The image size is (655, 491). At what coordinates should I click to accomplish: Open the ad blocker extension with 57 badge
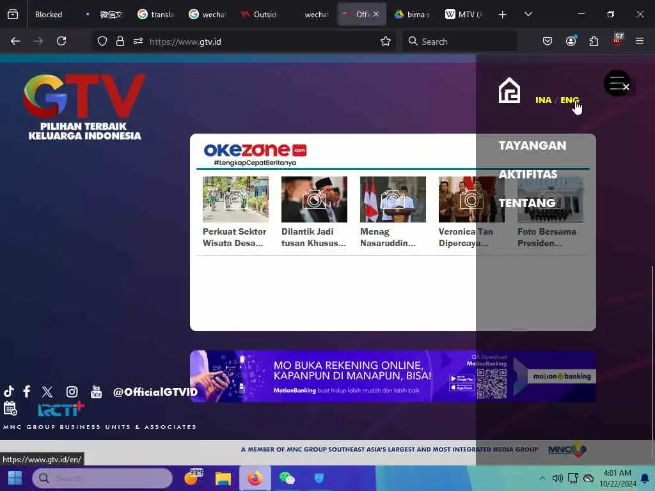(617, 40)
